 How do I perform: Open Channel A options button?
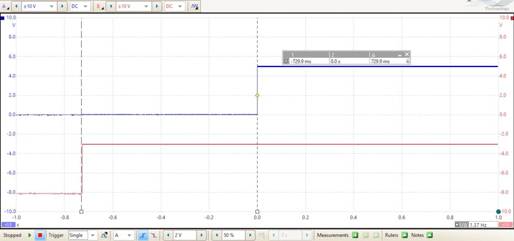[x=6, y=6]
